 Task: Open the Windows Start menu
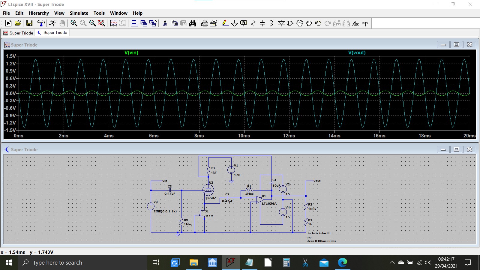point(9,263)
